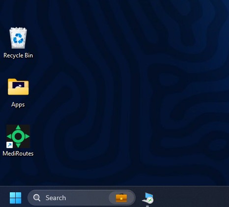Click the "MediRoutes" text label
This screenshot has height=207, width=229.
[x=18, y=154]
